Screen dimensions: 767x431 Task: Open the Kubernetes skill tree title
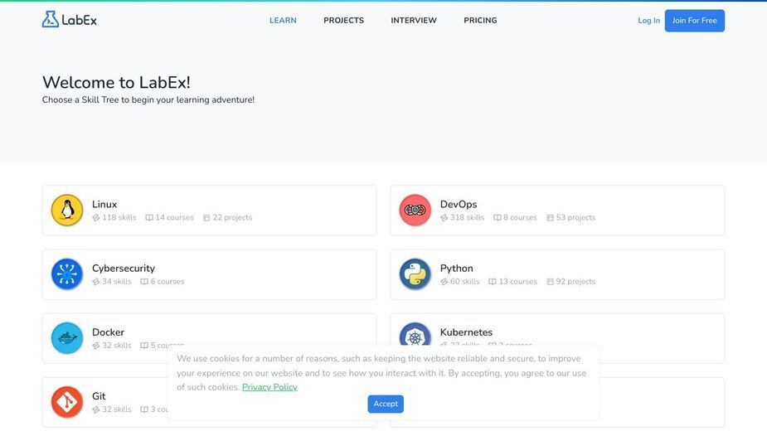[466, 332]
